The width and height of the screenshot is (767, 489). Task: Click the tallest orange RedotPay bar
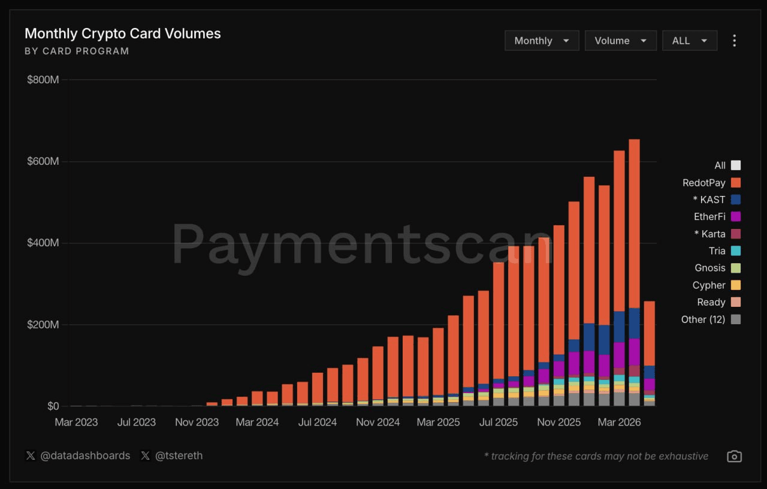point(634,224)
